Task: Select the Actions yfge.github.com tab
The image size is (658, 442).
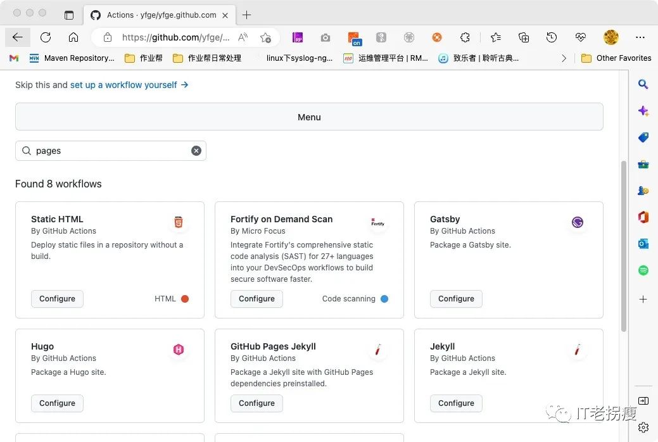Action: pos(160,15)
